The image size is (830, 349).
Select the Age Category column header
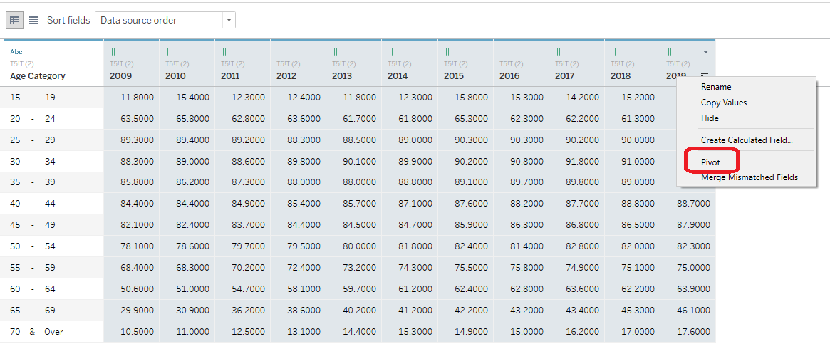[38, 75]
